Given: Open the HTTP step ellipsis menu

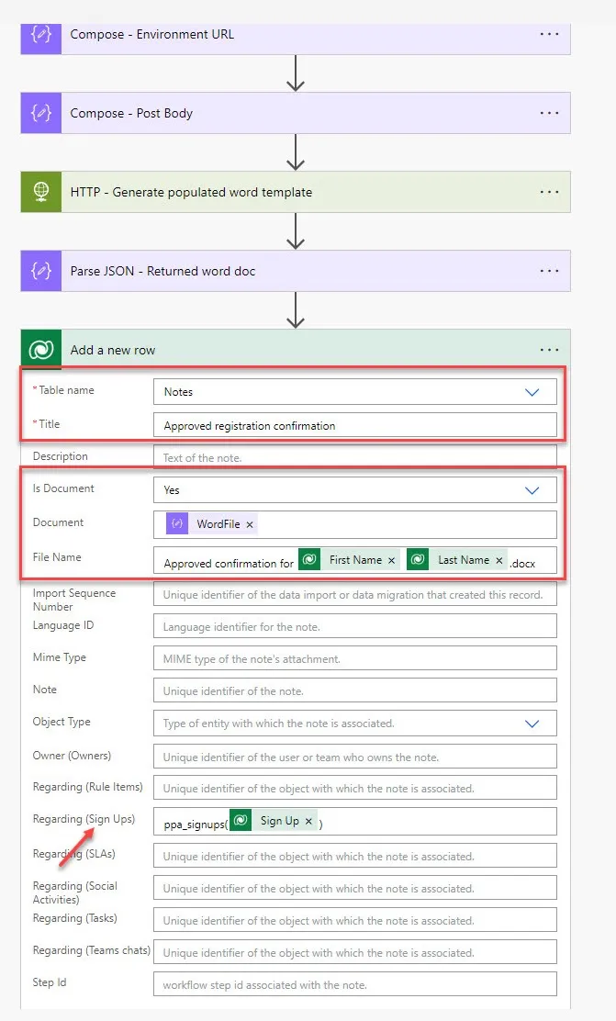Looking at the screenshot, I should tap(549, 192).
